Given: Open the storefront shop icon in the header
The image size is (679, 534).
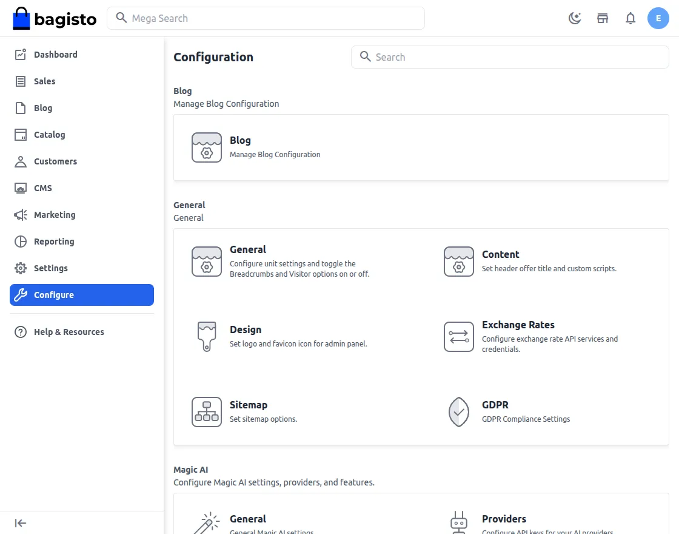Looking at the screenshot, I should 603,18.
